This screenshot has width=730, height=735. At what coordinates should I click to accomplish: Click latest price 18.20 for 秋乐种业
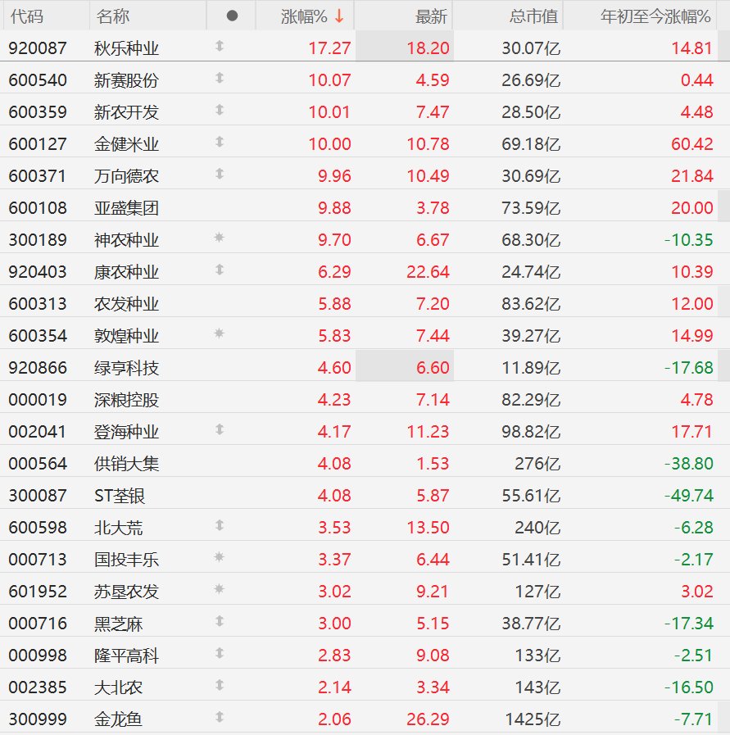pos(428,48)
